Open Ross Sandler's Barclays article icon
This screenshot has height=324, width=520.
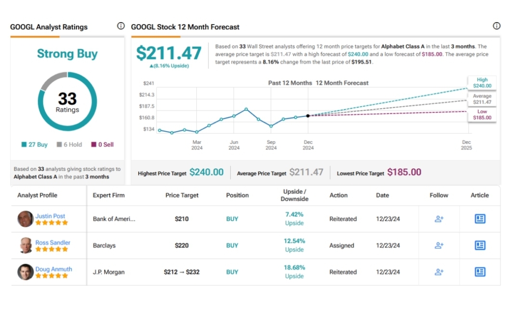tap(480, 245)
